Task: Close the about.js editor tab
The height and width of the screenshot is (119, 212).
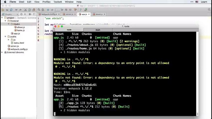Action: click(105, 14)
